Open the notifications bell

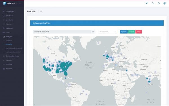pos(153,3)
